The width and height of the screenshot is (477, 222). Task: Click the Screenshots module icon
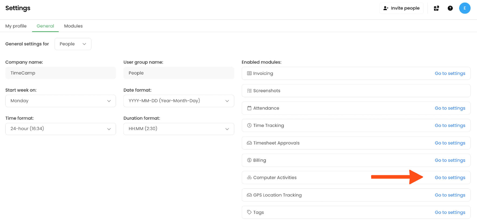point(249,91)
